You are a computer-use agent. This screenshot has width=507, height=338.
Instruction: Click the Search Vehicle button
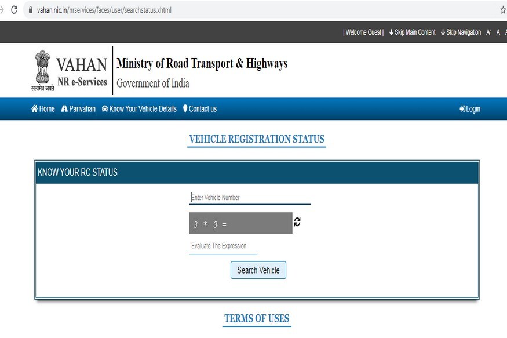(258, 270)
